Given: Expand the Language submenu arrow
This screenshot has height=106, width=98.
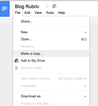Looking at the screenshot, I should tap(85, 86).
